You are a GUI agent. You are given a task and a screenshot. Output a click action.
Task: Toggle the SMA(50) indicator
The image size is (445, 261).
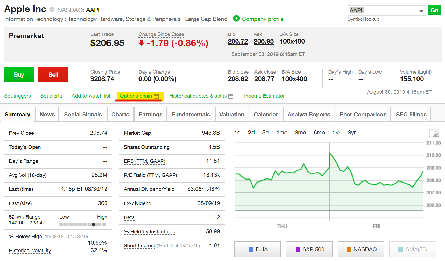pos(413,249)
